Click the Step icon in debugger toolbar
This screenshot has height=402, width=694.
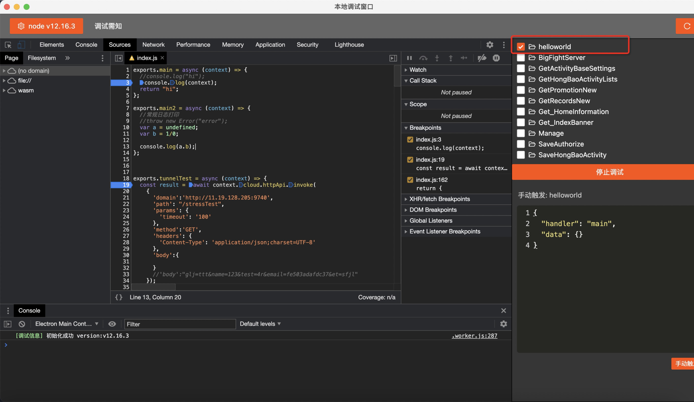464,58
